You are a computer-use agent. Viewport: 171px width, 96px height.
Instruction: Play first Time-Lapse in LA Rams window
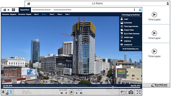pos(154,14)
